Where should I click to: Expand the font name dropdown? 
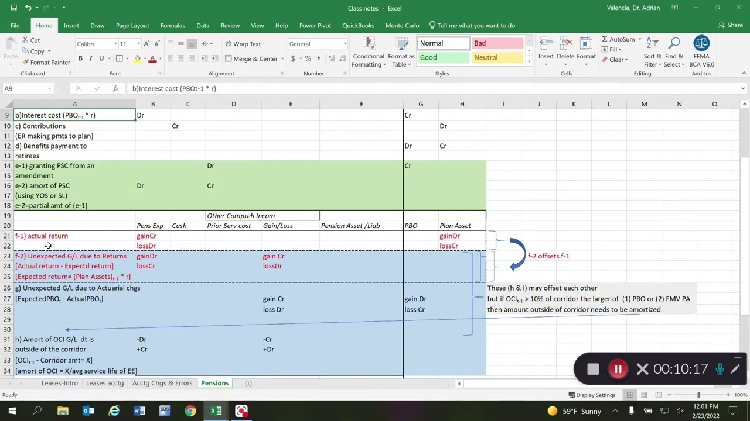(x=114, y=44)
